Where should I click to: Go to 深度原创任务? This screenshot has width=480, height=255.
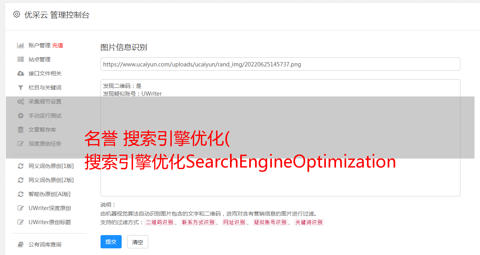point(45,144)
